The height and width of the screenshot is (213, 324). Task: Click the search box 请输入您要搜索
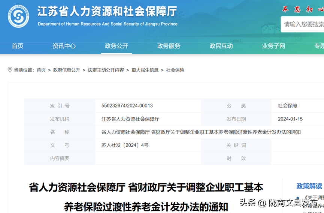[303, 24]
